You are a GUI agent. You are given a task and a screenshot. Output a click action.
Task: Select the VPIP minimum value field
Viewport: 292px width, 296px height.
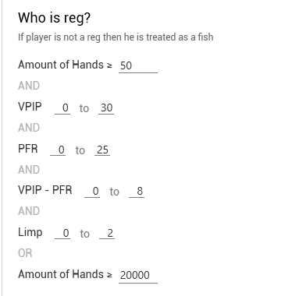[x=62, y=107]
